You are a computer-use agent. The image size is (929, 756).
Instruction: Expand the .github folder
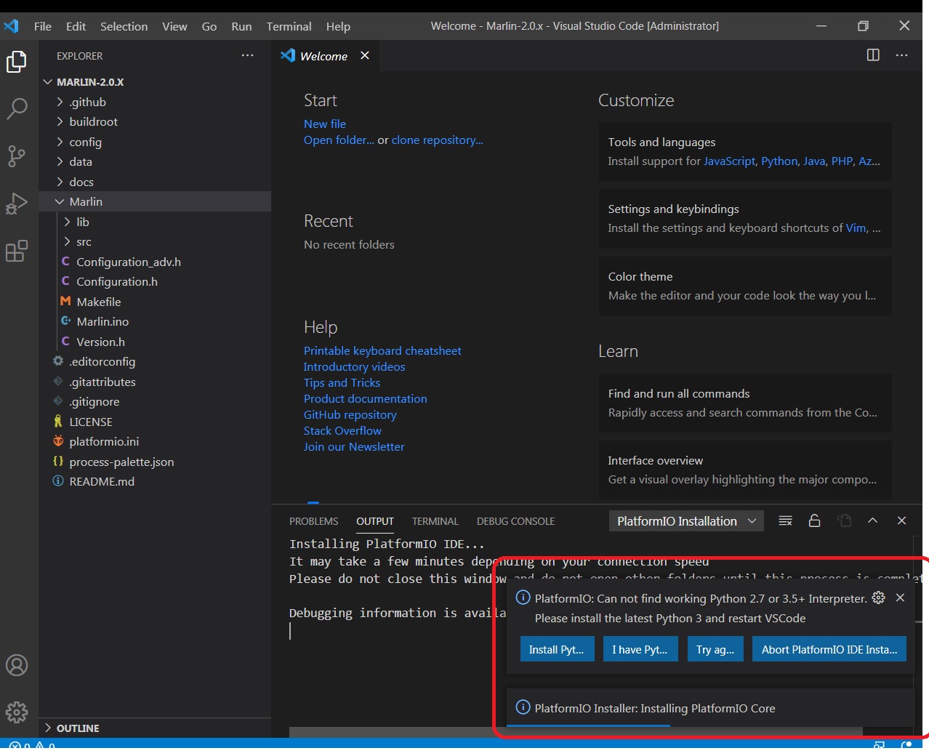[87, 102]
